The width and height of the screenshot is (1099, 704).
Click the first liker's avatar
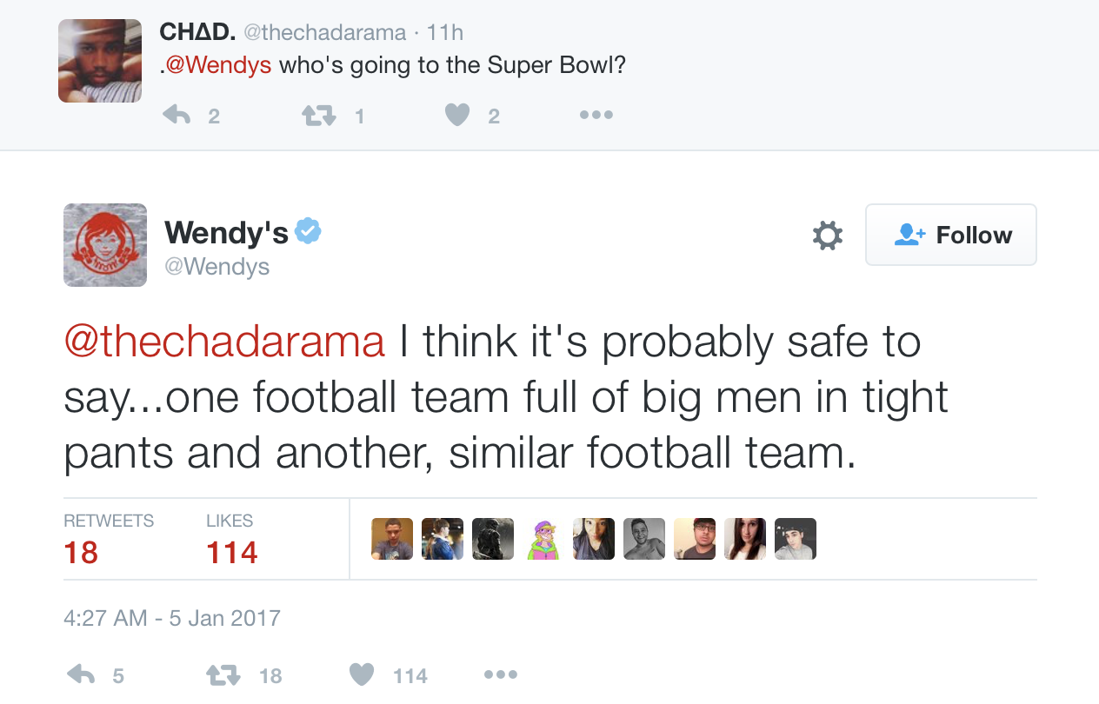tap(392, 539)
